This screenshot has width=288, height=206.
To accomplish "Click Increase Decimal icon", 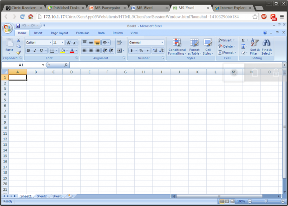I will [x=155, y=50].
